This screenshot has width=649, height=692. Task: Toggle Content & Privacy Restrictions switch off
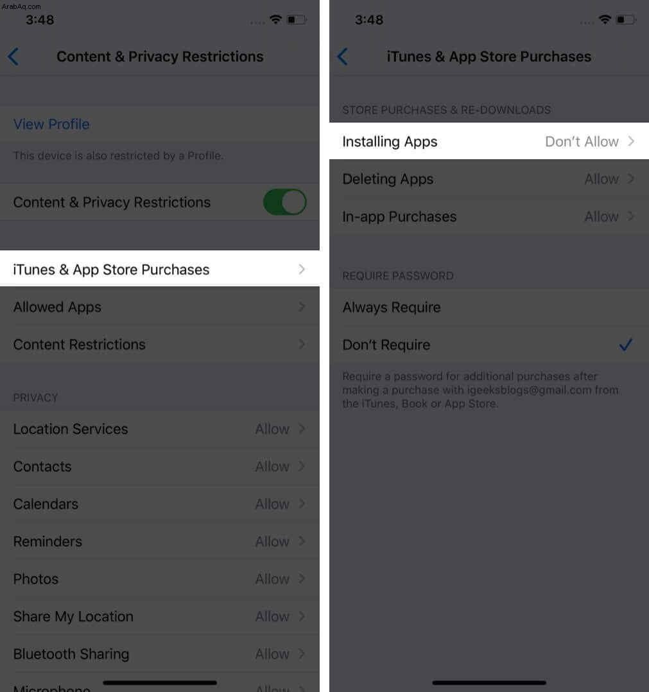(x=285, y=202)
